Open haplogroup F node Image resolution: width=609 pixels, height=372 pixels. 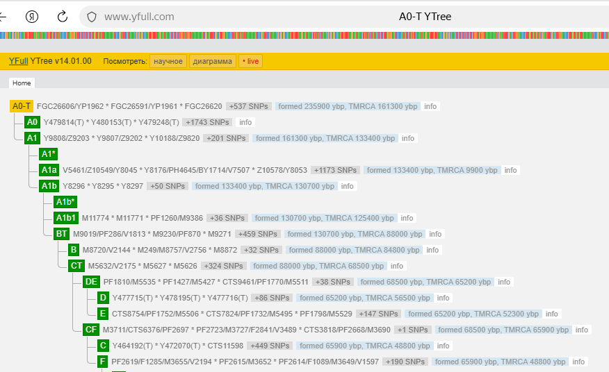(102, 362)
